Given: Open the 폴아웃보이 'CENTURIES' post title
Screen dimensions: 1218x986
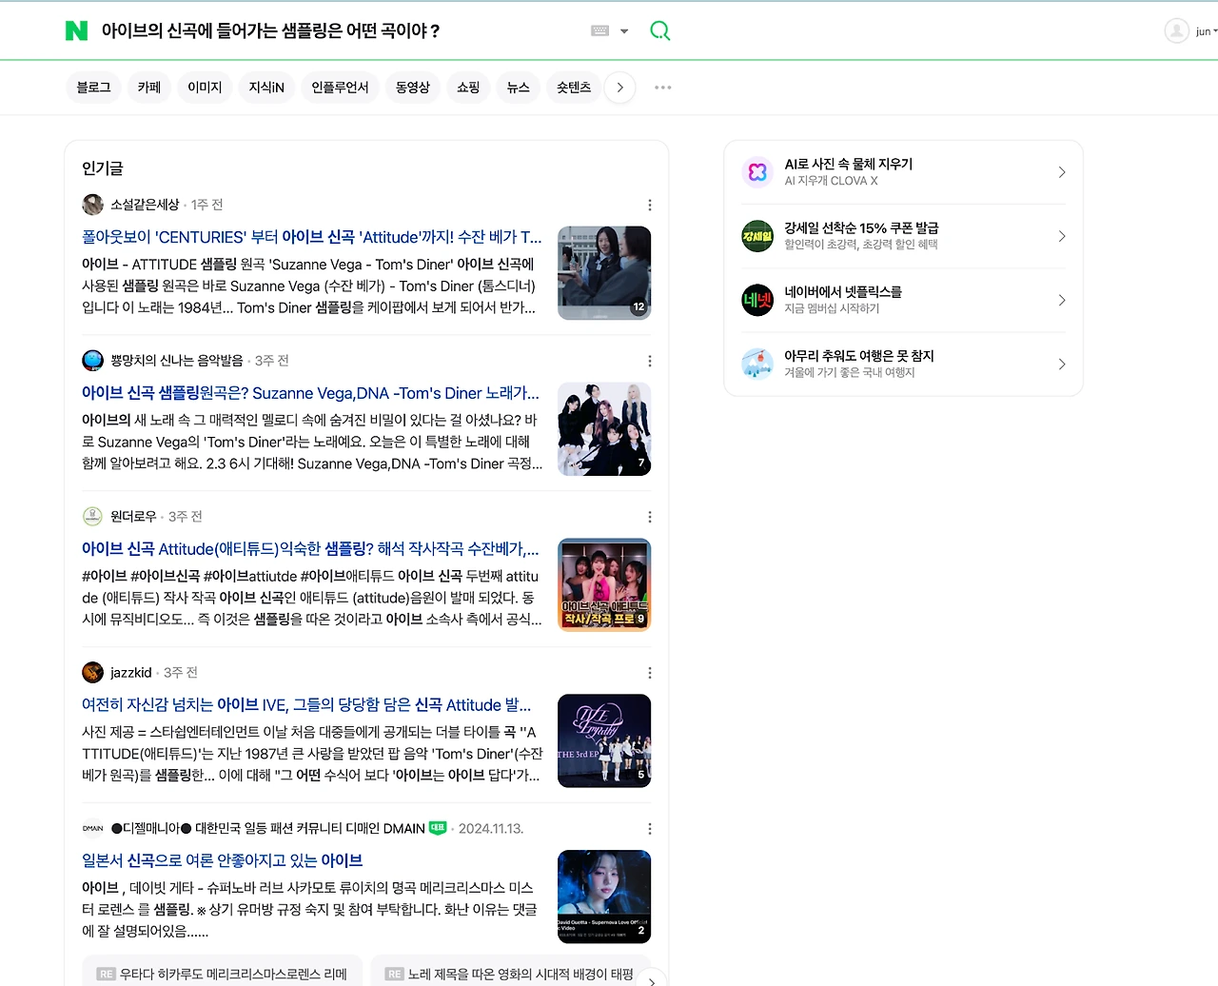Looking at the screenshot, I should tap(312, 237).
